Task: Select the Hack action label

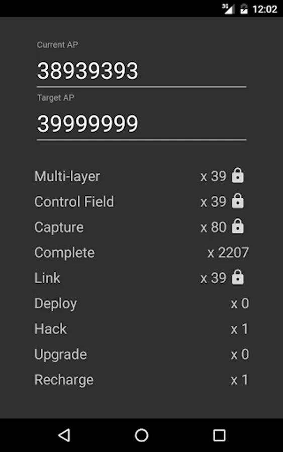Action: 50,329
